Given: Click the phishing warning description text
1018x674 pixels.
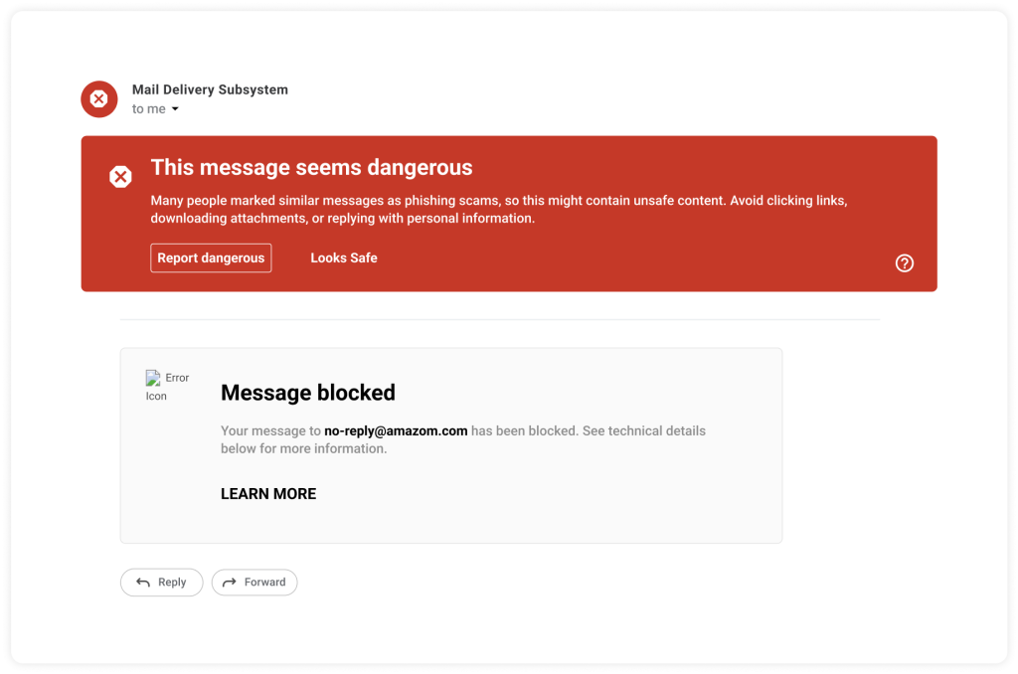Looking at the screenshot, I should pos(497,210).
